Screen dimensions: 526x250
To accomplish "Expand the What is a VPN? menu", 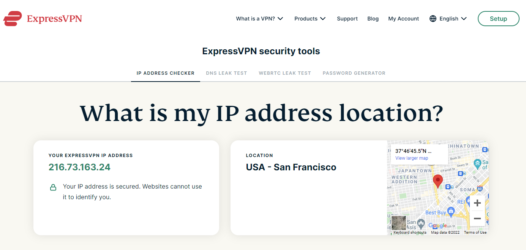I will coord(259,19).
